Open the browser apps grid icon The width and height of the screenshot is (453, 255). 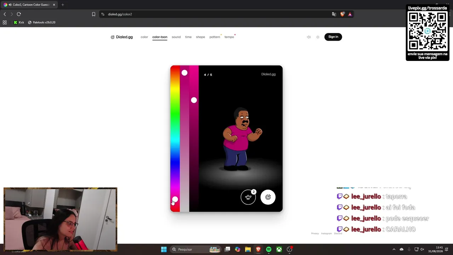pyautogui.click(x=5, y=22)
